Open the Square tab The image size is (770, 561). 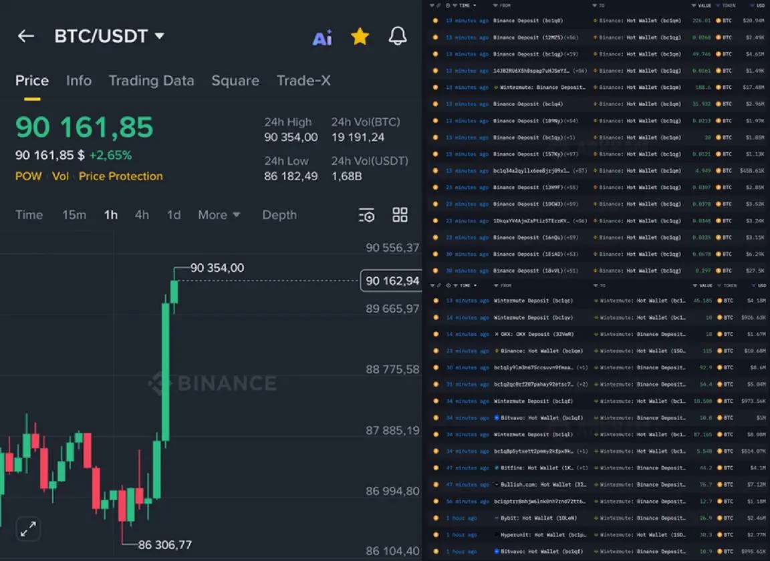pyautogui.click(x=235, y=81)
